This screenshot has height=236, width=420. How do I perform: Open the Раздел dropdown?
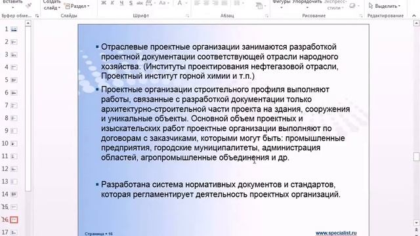[77, 6]
